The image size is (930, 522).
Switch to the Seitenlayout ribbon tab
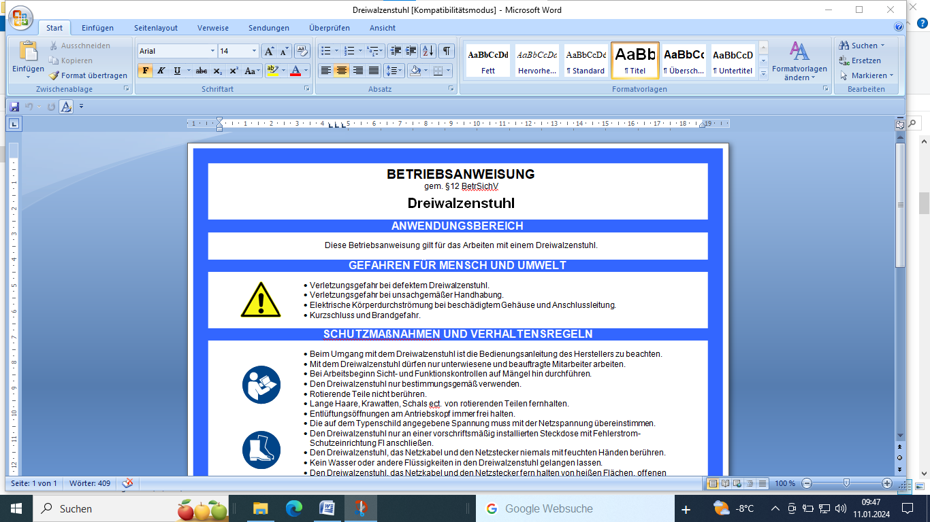coord(155,28)
